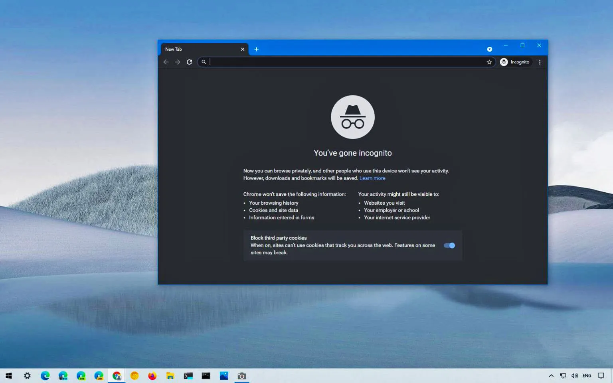Open the Windows Start menu
Screen dimensions: 613x383
coord(9,376)
